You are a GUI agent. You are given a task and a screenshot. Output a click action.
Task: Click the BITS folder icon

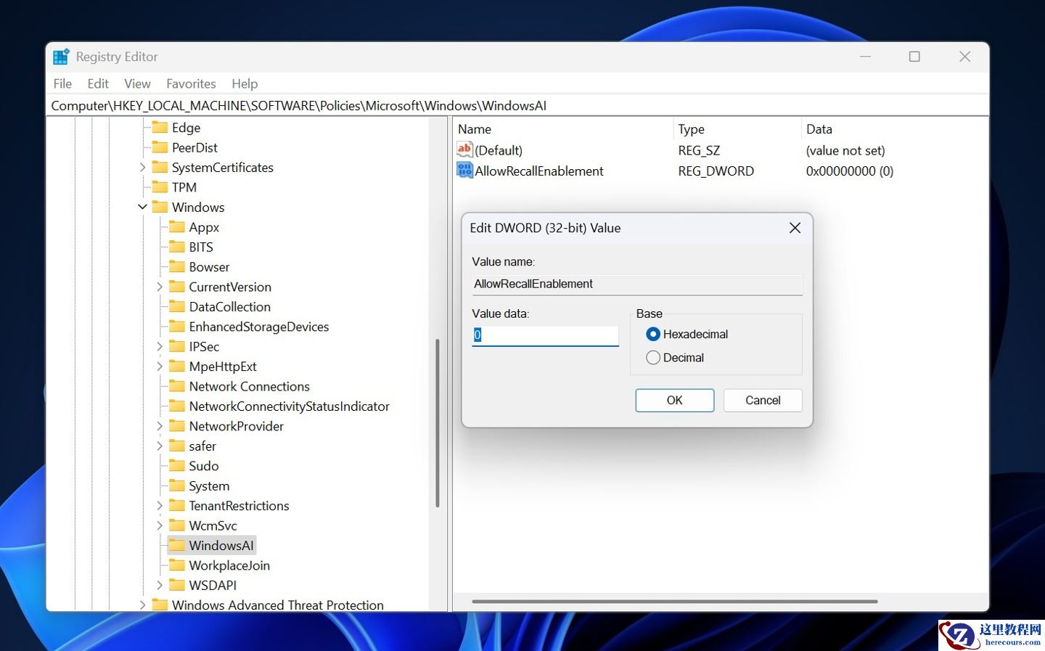(176, 247)
